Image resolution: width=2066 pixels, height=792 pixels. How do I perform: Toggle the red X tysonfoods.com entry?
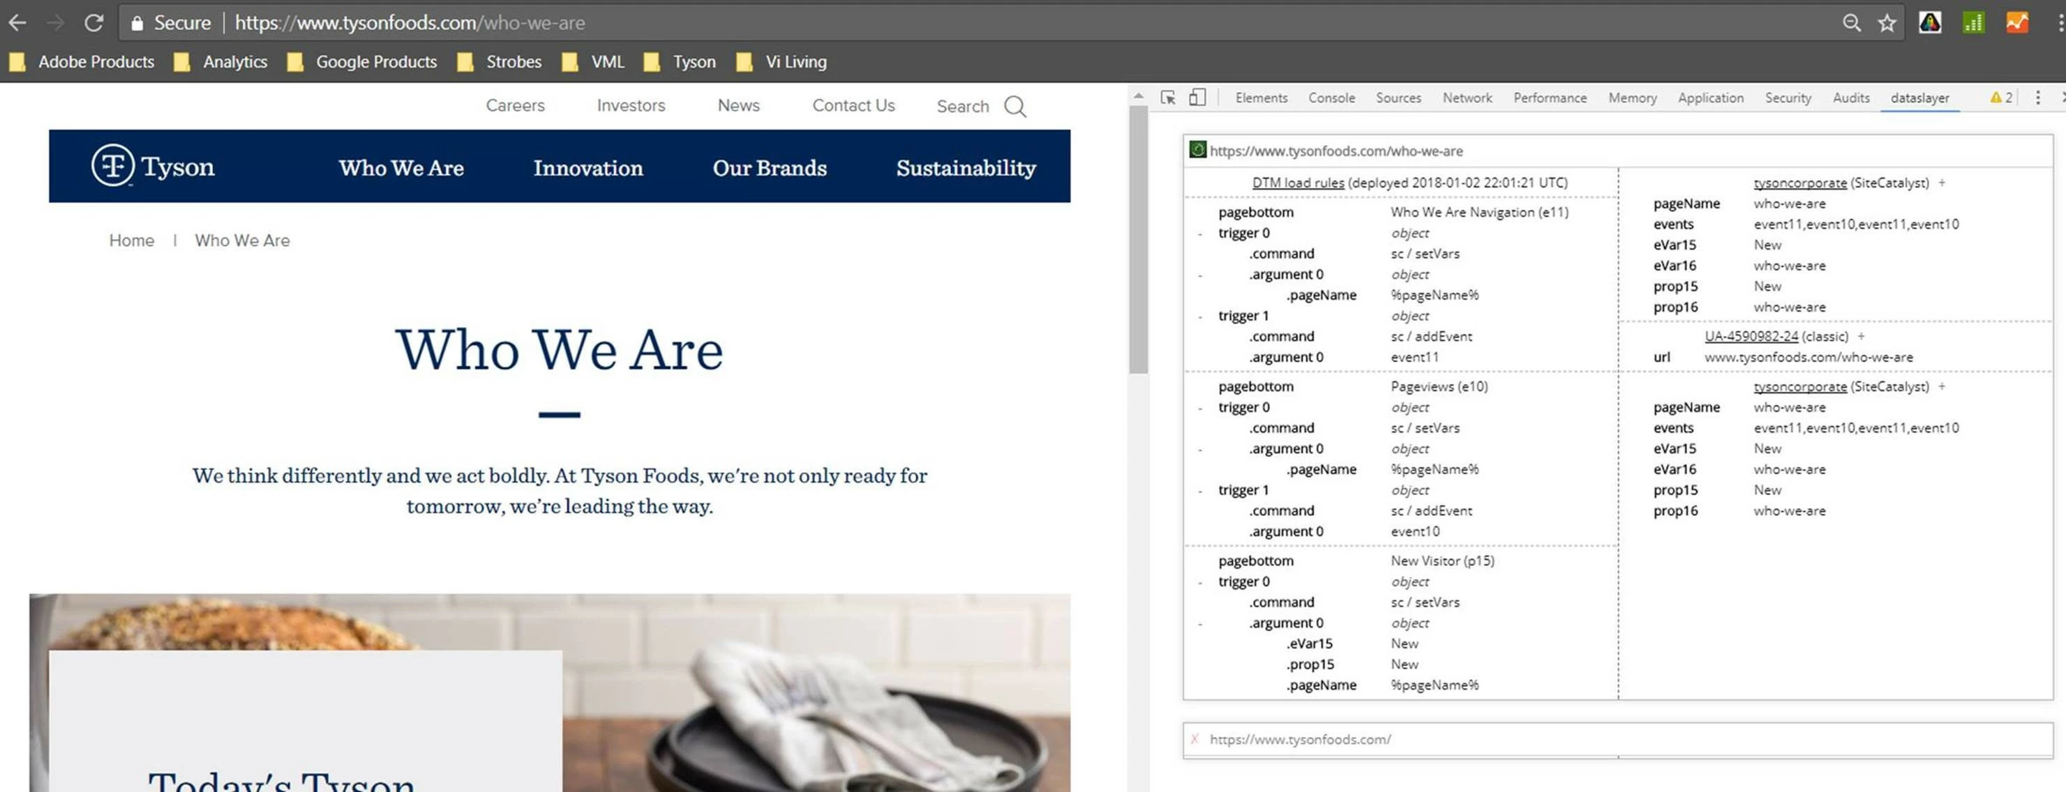click(1195, 739)
